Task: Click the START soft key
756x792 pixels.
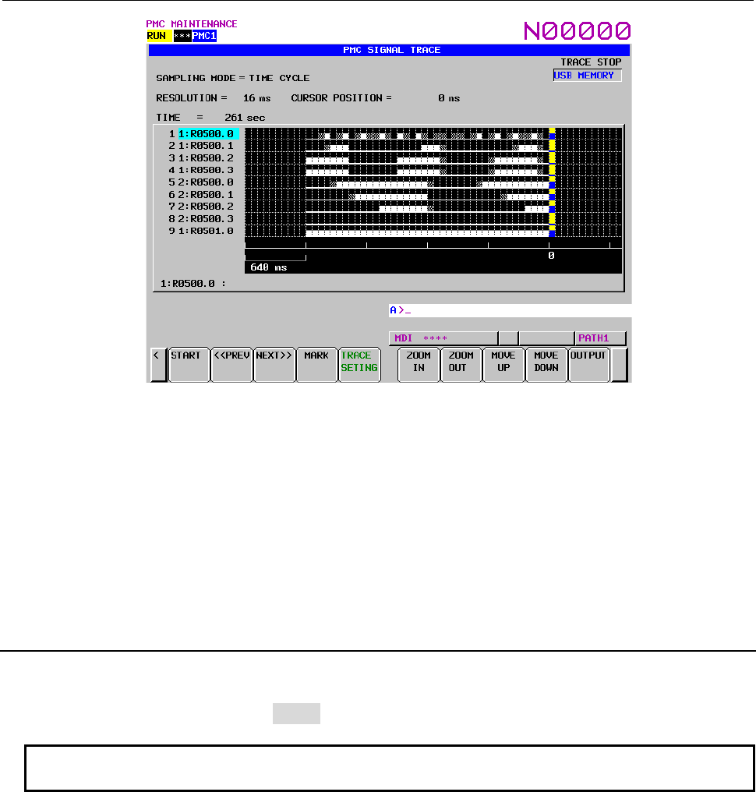Action: pyautogui.click(x=189, y=364)
